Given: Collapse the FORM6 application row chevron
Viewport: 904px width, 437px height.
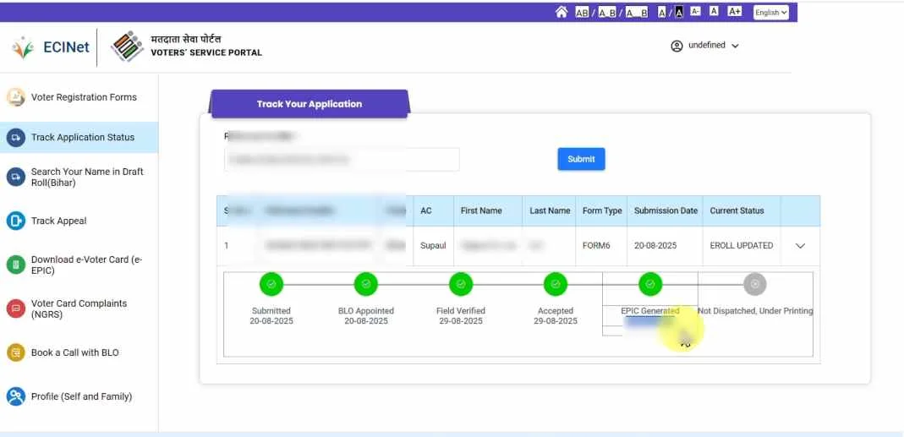Looking at the screenshot, I should tap(800, 246).
